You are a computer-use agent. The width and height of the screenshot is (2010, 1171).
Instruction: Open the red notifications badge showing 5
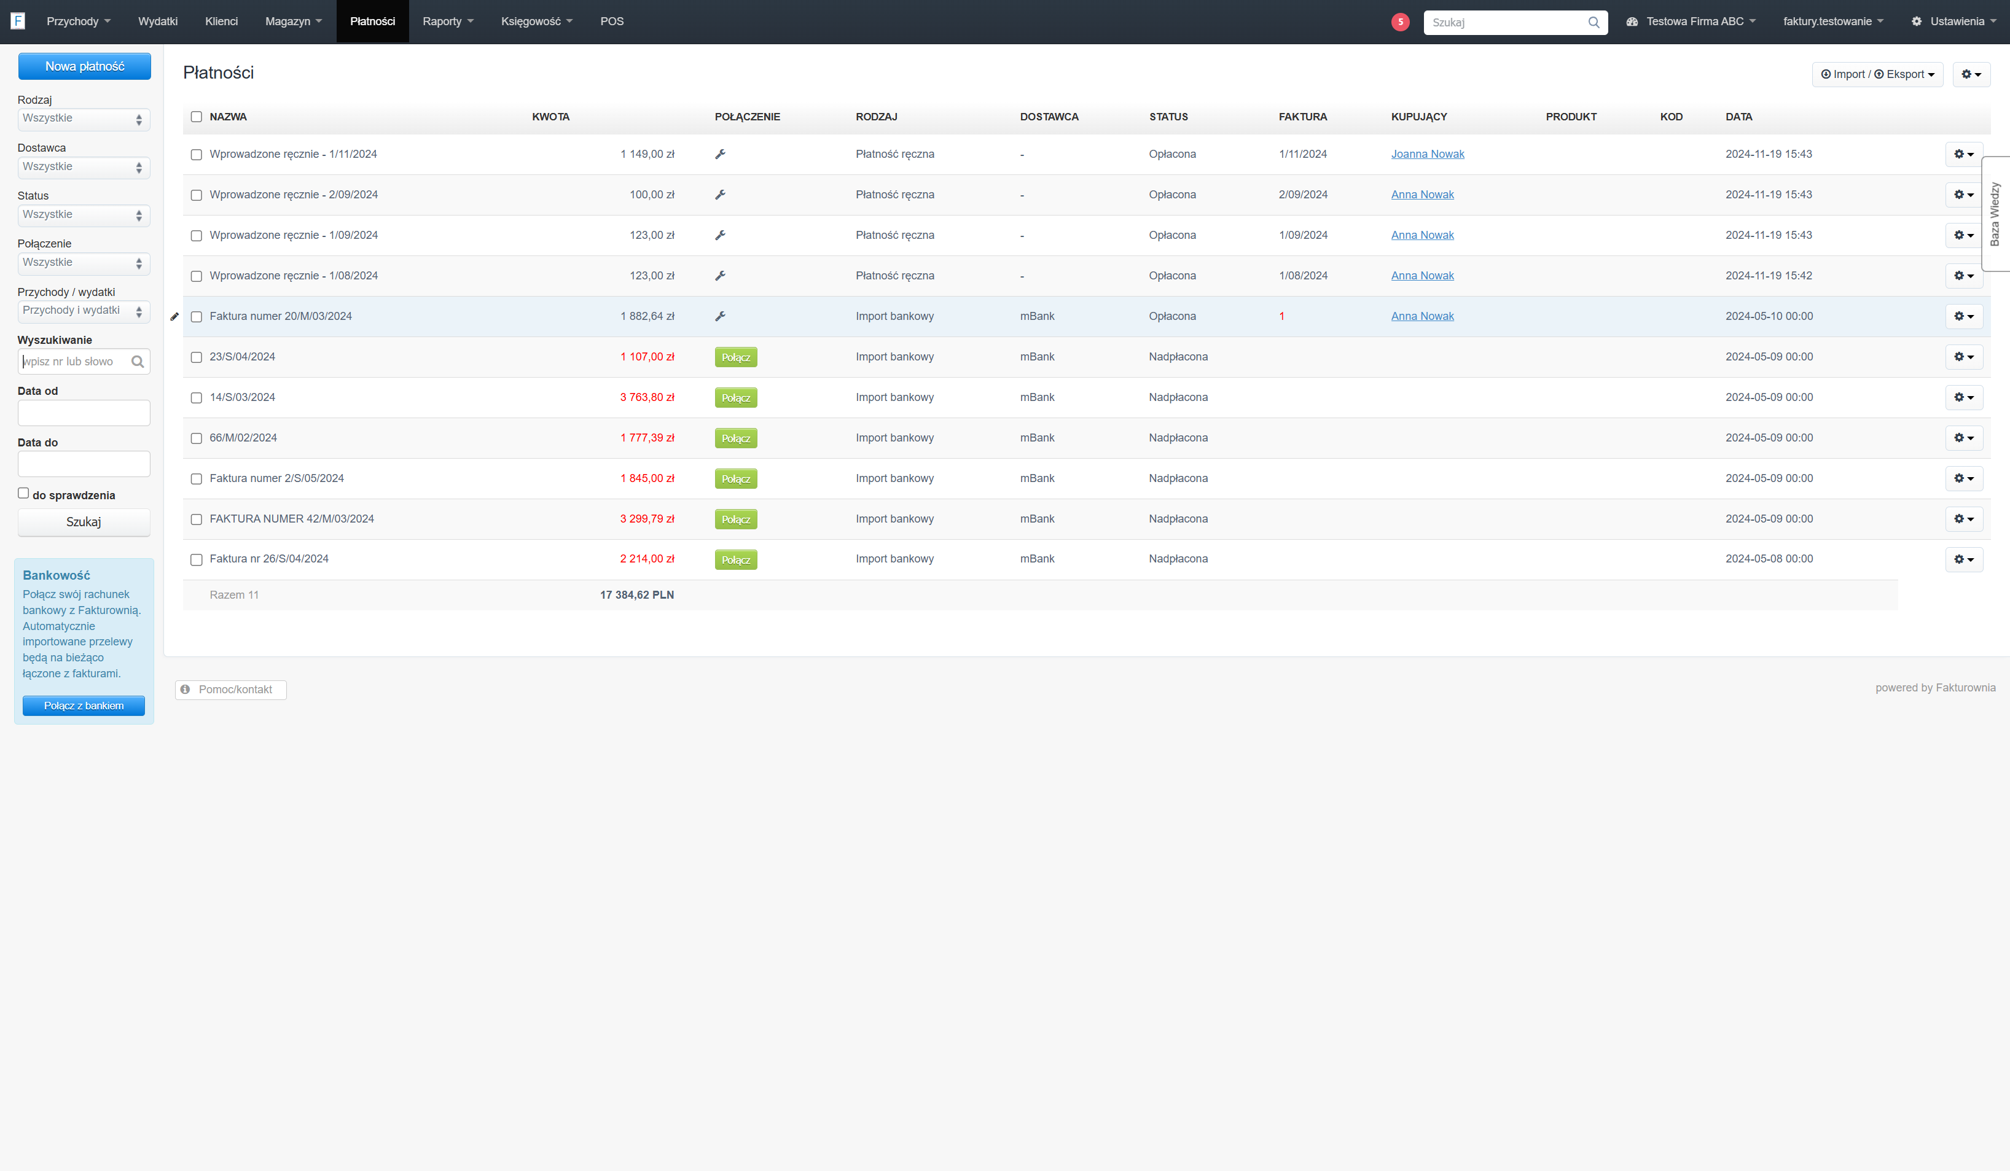click(x=1400, y=21)
